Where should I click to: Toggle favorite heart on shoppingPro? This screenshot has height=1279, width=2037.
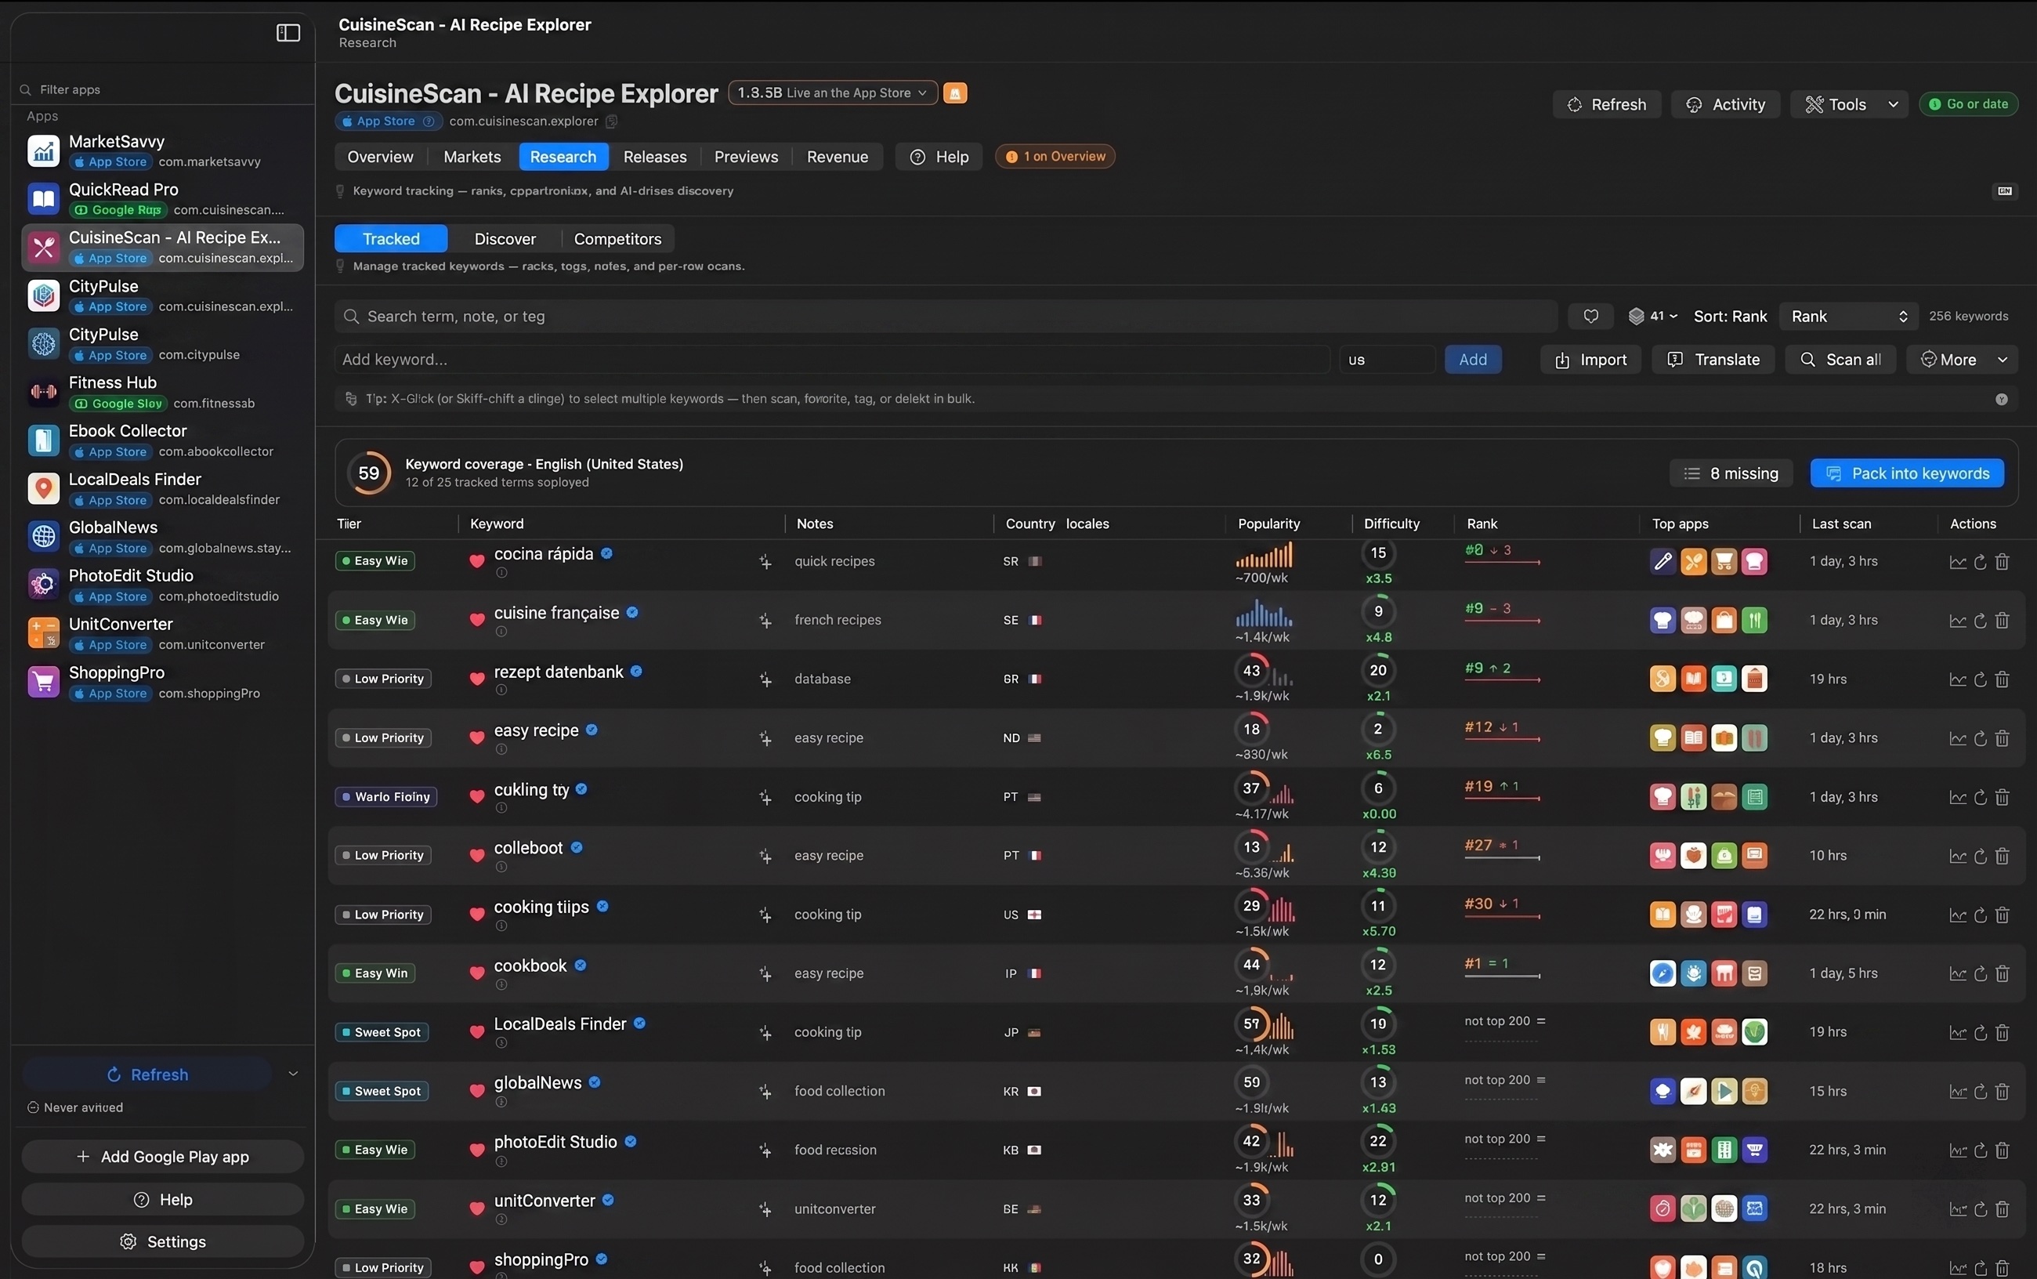coord(477,1266)
